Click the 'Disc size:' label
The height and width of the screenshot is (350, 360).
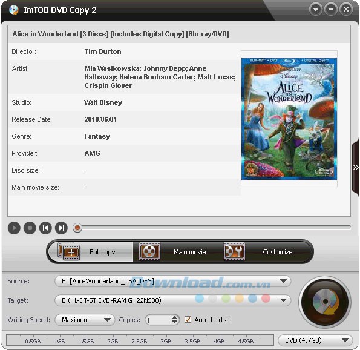pos(25,170)
